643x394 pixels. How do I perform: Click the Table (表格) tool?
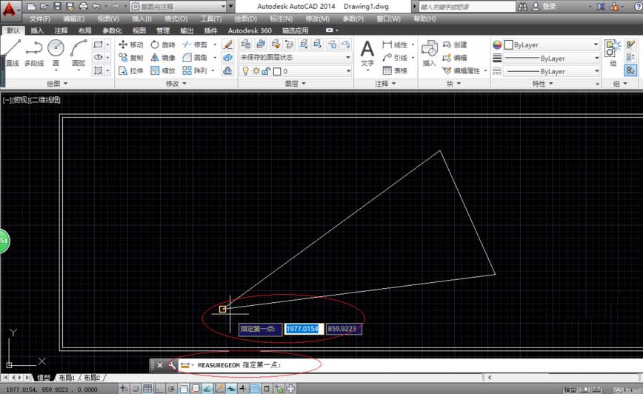click(x=395, y=70)
